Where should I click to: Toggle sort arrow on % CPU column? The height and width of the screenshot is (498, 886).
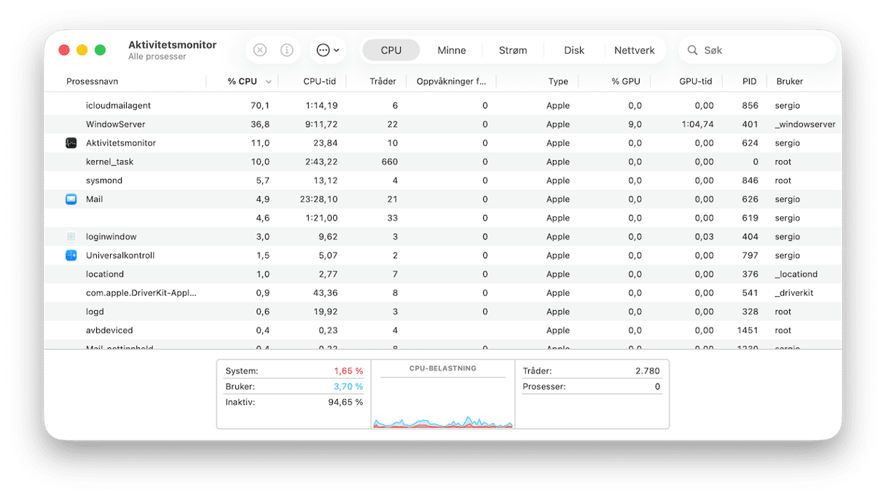[x=269, y=82]
